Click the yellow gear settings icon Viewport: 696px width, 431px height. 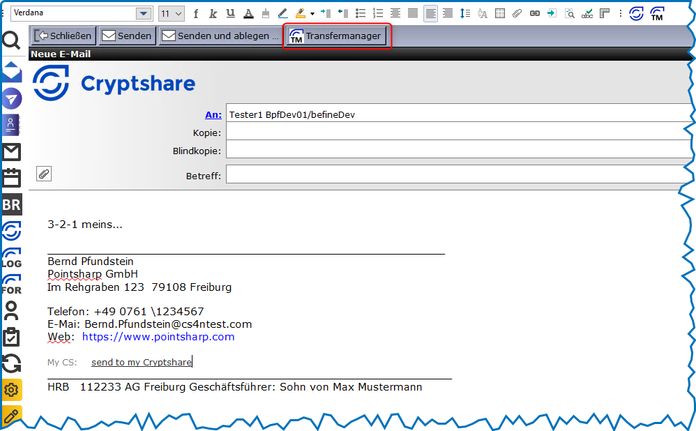click(x=11, y=390)
